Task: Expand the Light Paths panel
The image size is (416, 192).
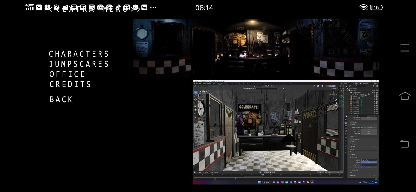Action: pyautogui.click(x=353, y=147)
